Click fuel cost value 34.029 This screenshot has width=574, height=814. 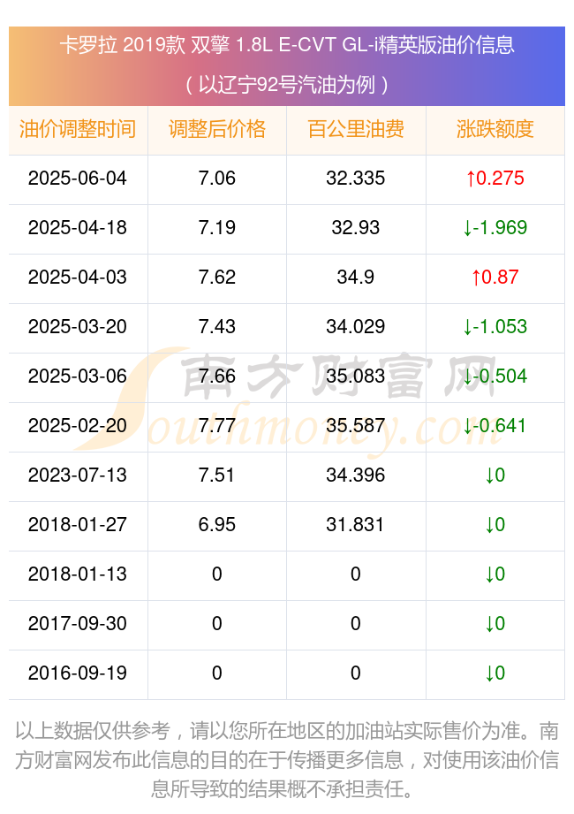[x=356, y=326]
